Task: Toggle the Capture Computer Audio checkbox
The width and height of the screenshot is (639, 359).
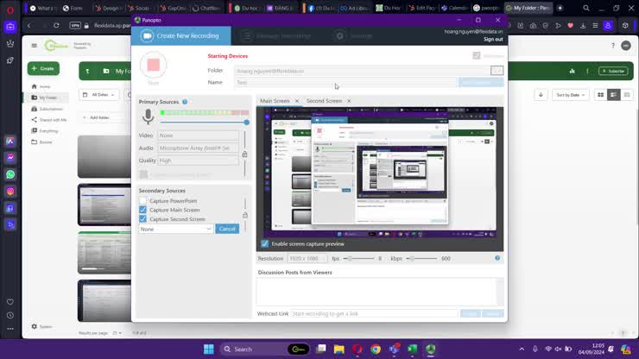Action: click(143, 174)
